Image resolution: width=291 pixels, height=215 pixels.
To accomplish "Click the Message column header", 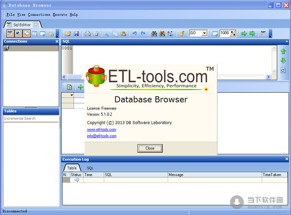I will [x=214, y=175].
